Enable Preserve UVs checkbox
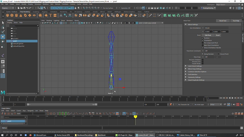The image size is (244, 137). (x=203, y=62)
